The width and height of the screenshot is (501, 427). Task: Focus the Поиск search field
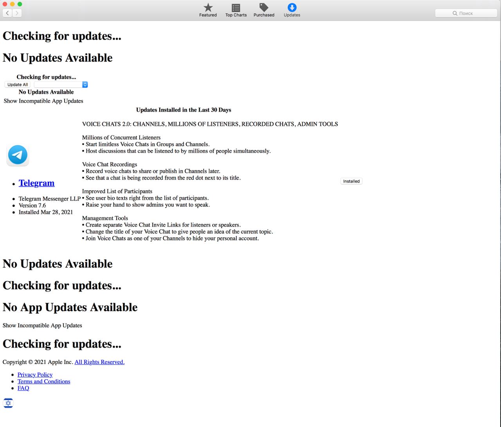point(466,13)
